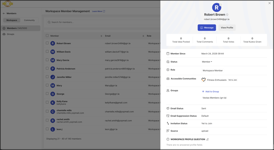The height and width of the screenshot is (150, 274).
Task: Click the kellyfkane@gmail.com email cell
Action: coord(116,103)
